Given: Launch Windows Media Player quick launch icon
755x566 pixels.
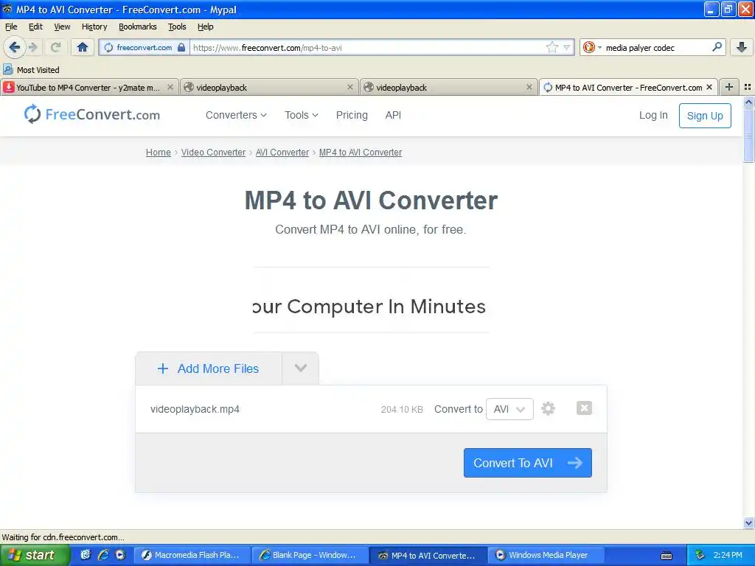Looking at the screenshot, I should 120,555.
